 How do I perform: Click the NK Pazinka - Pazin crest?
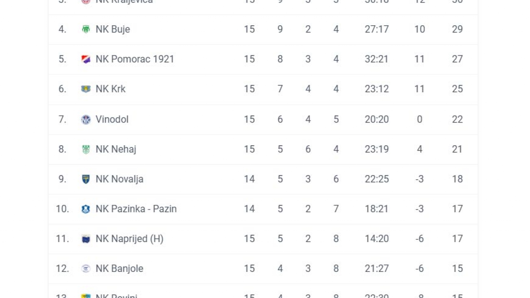point(86,209)
